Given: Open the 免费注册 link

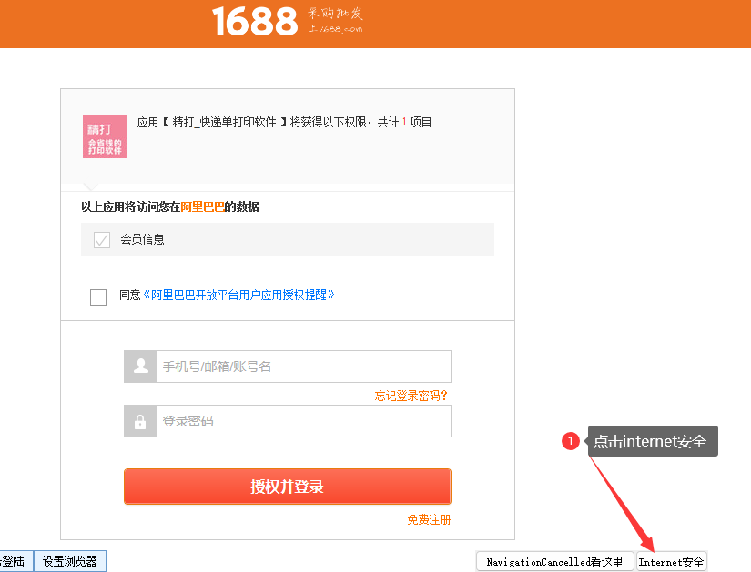Looking at the screenshot, I should click(x=429, y=520).
